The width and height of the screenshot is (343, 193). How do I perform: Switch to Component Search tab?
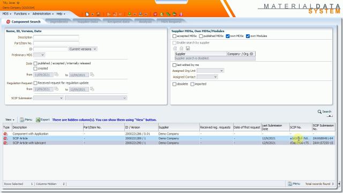(24, 21)
